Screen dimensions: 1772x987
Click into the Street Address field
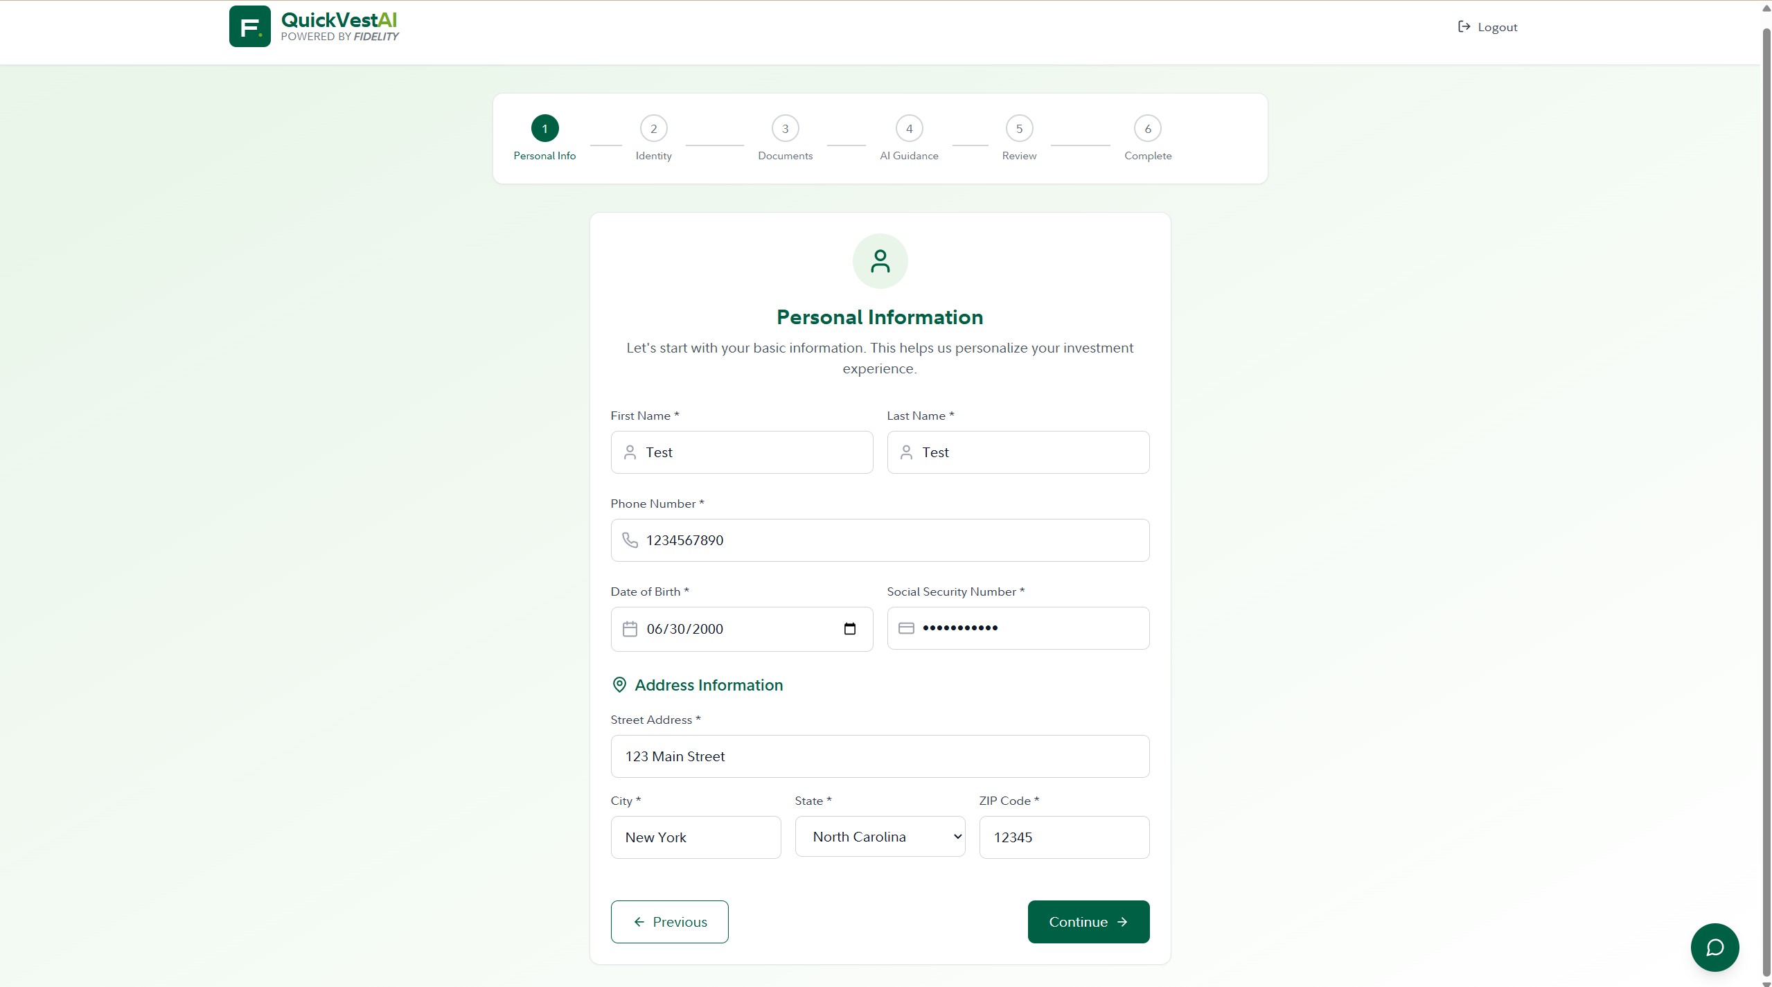pos(880,756)
